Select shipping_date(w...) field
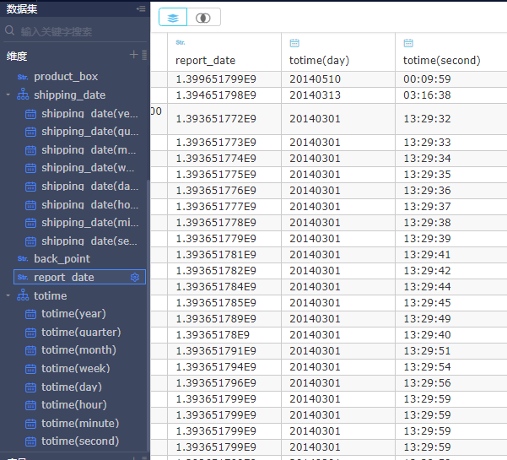 coord(88,168)
